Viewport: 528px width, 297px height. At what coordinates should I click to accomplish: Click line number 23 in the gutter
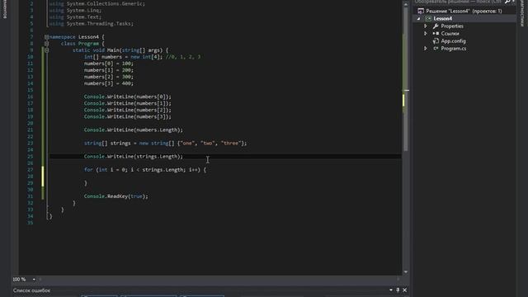[31, 143]
